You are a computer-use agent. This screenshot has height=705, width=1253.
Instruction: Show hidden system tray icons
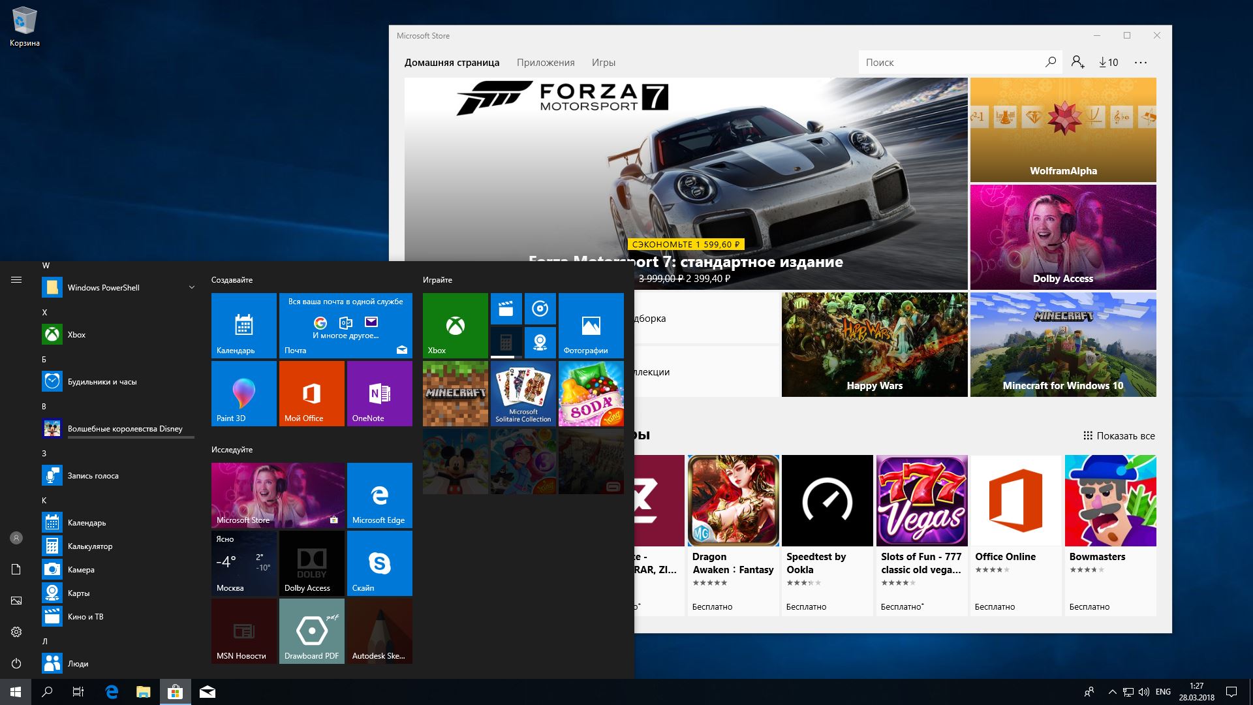coord(1112,692)
